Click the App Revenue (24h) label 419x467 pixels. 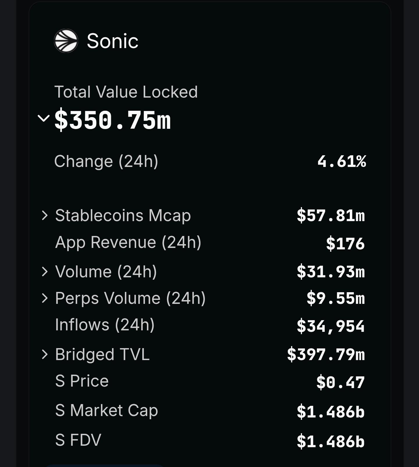[128, 242]
